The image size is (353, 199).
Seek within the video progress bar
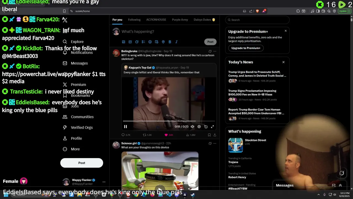point(169,121)
